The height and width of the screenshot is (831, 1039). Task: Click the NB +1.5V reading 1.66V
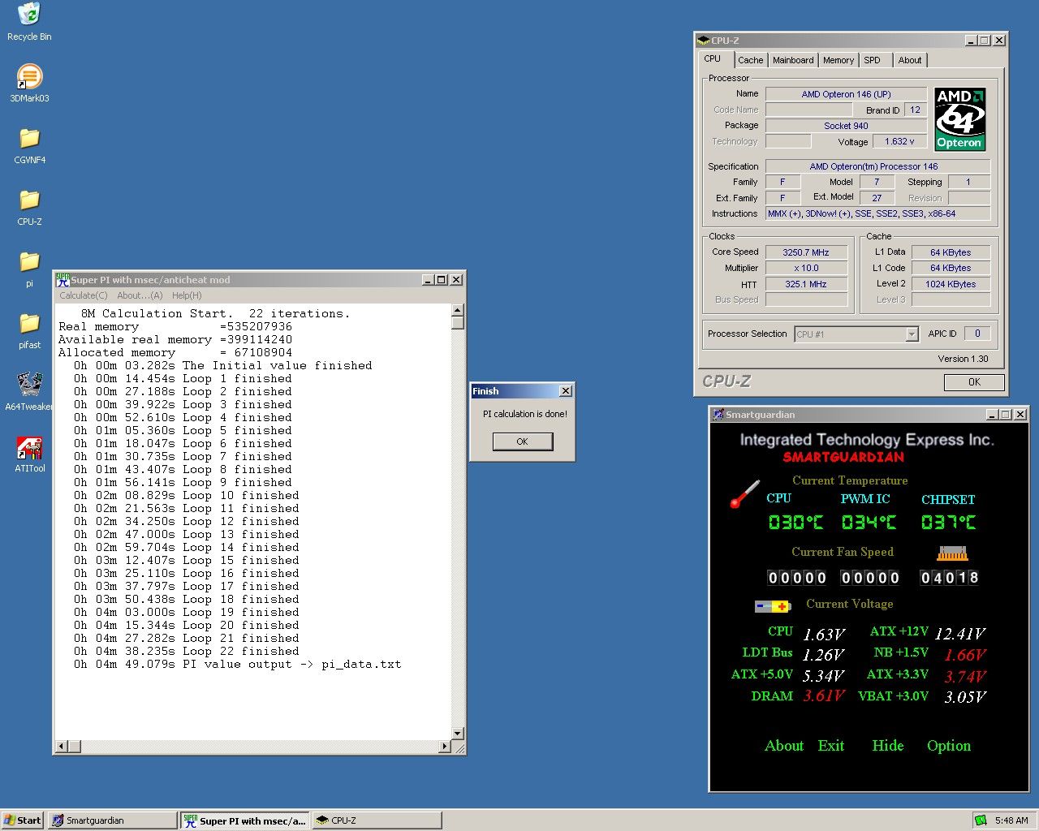click(x=965, y=655)
